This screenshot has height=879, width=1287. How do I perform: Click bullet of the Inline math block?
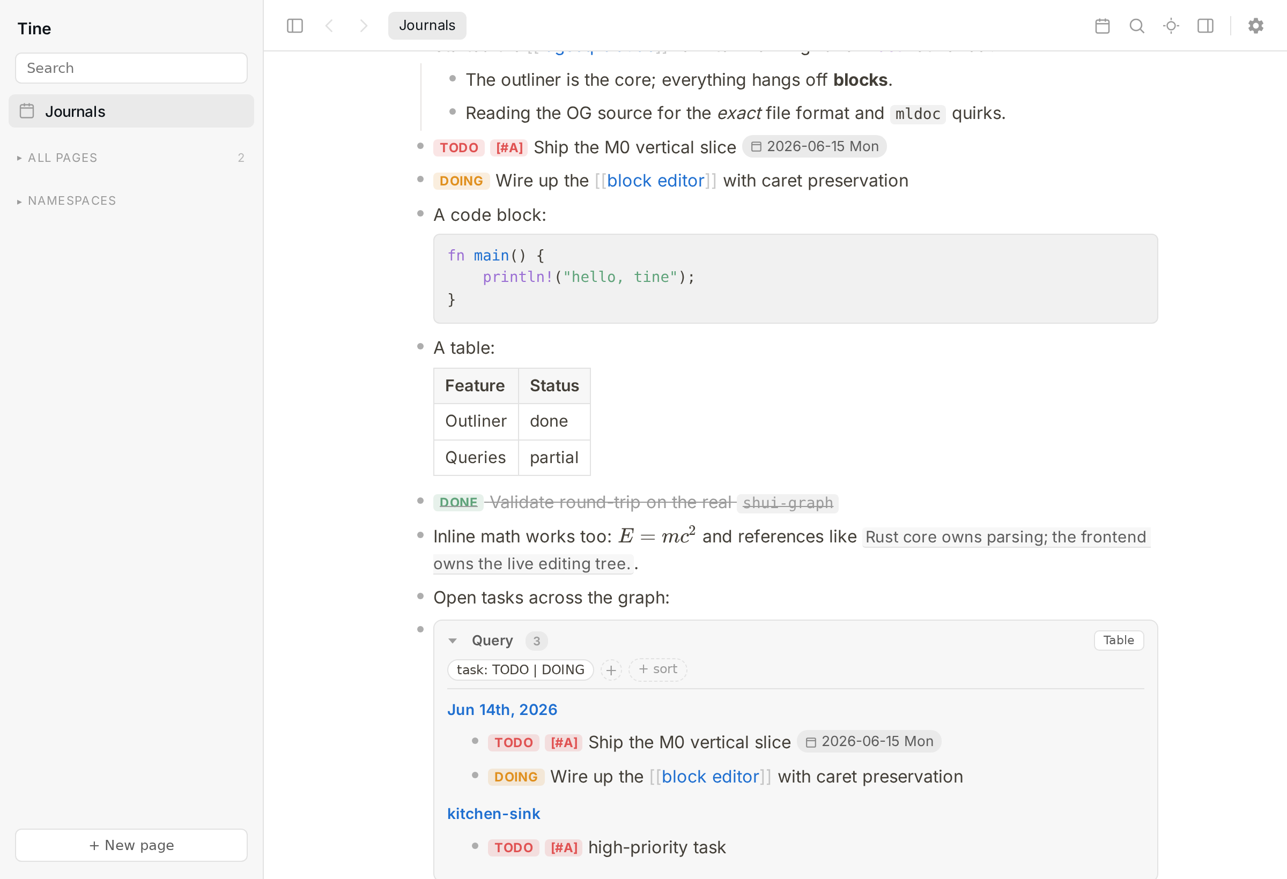click(420, 535)
